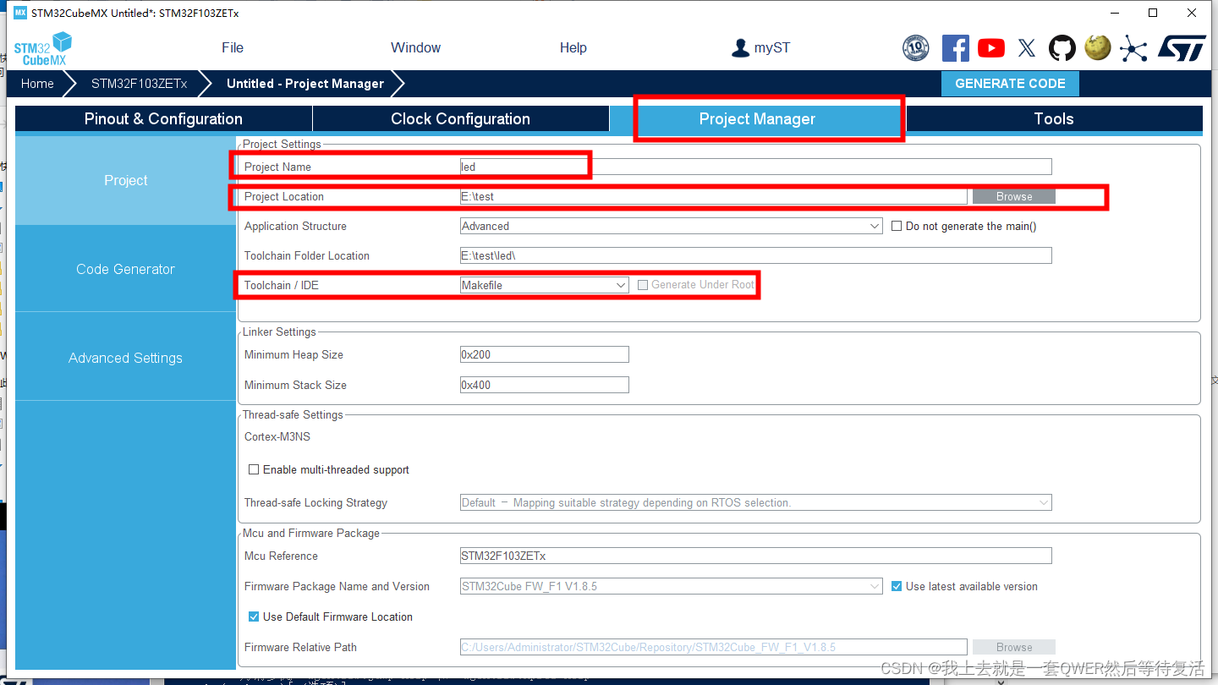
Task: Switch to the Tools tab
Action: click(x=1054, y=119)
